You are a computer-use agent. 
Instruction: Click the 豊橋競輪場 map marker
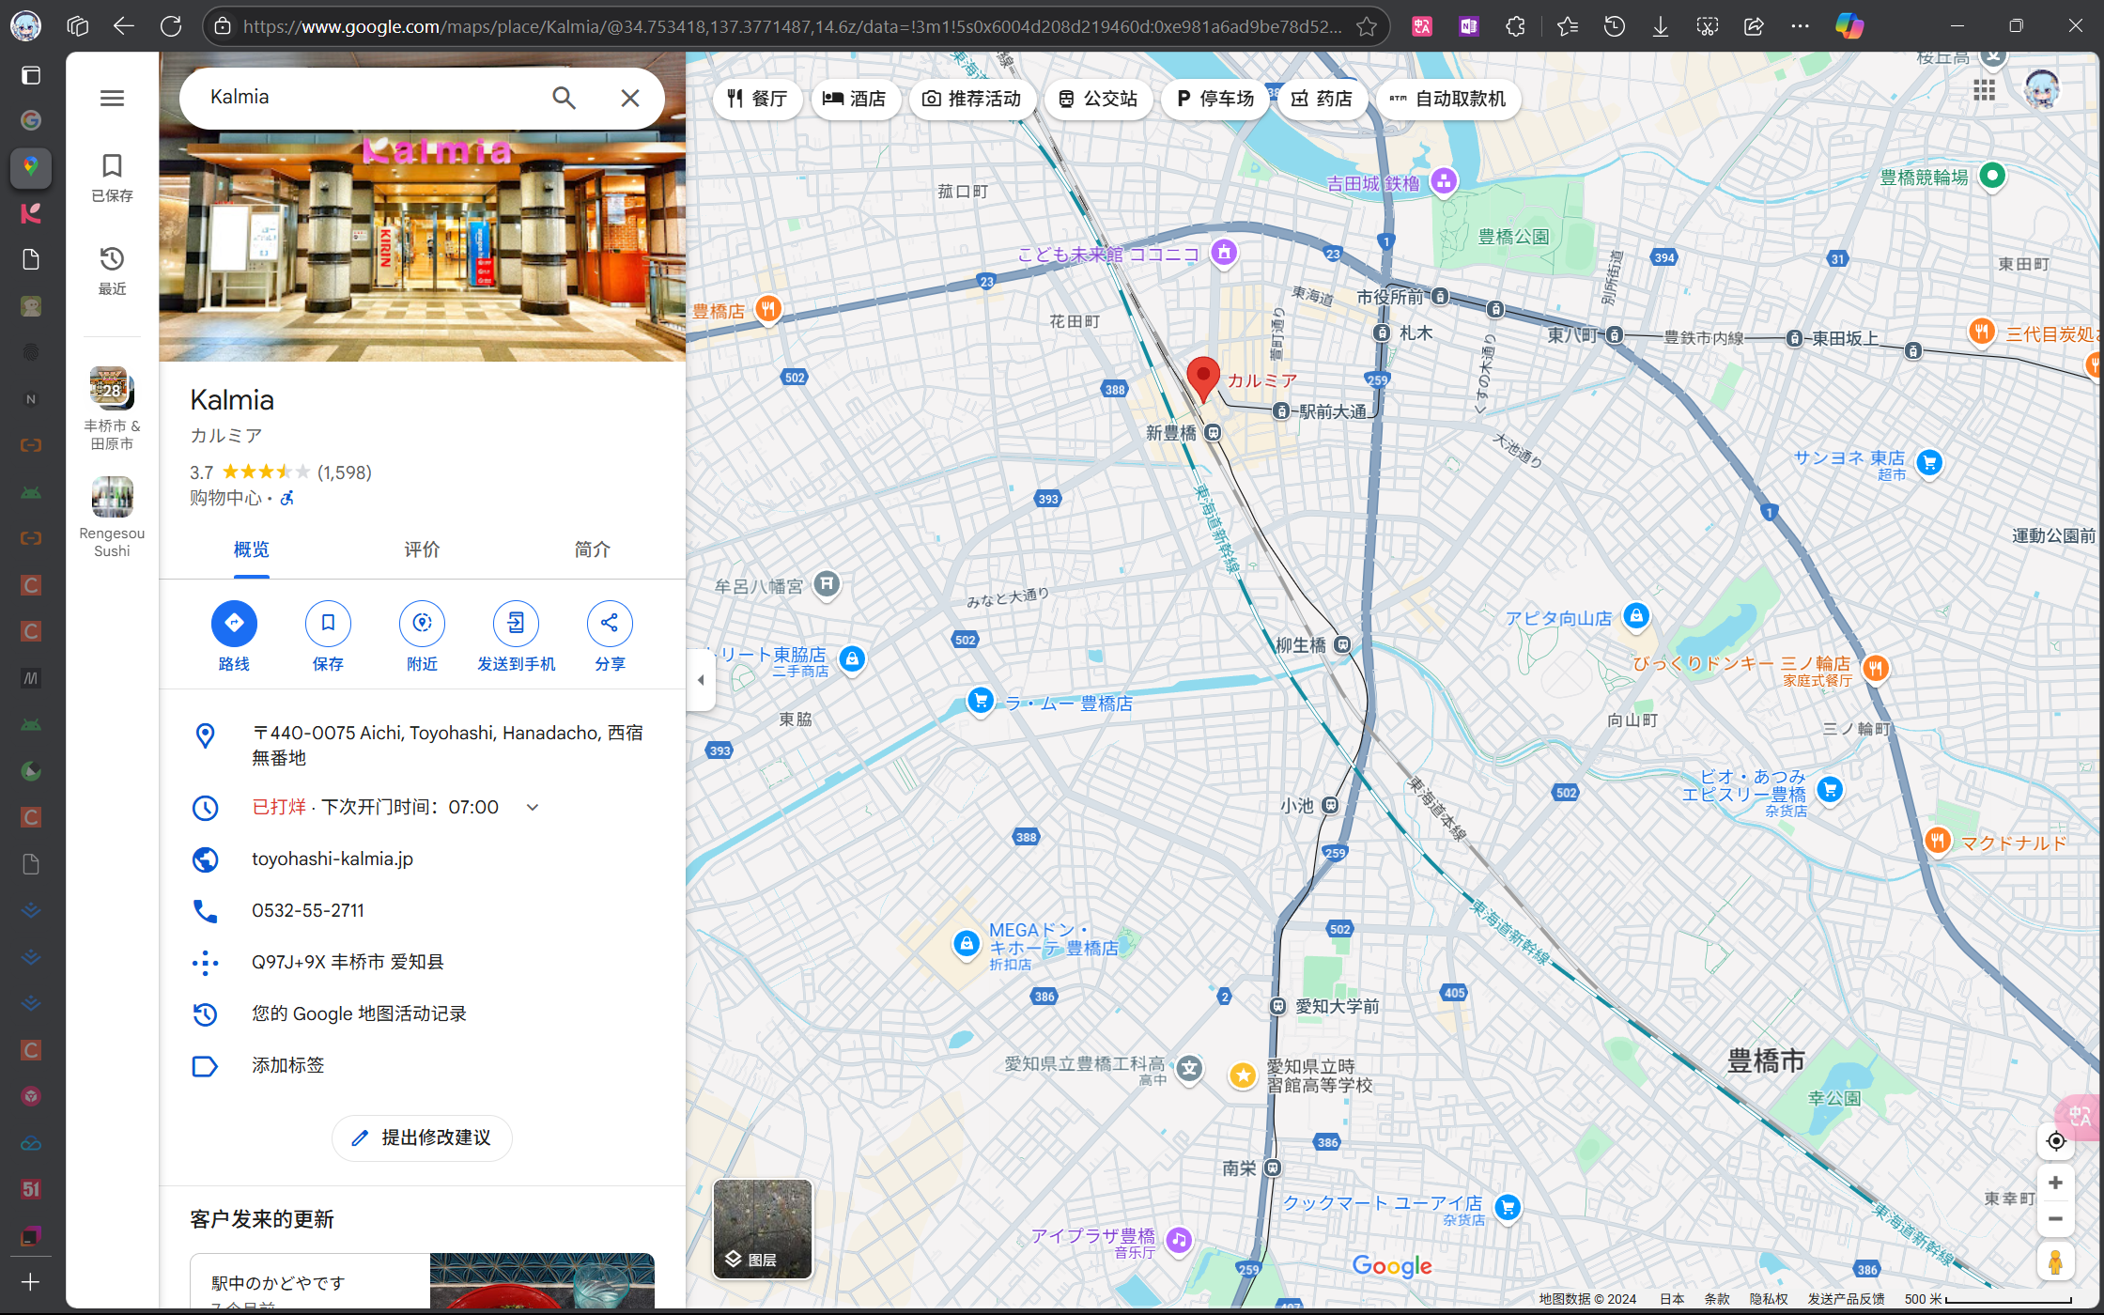tap(1991, 176)
